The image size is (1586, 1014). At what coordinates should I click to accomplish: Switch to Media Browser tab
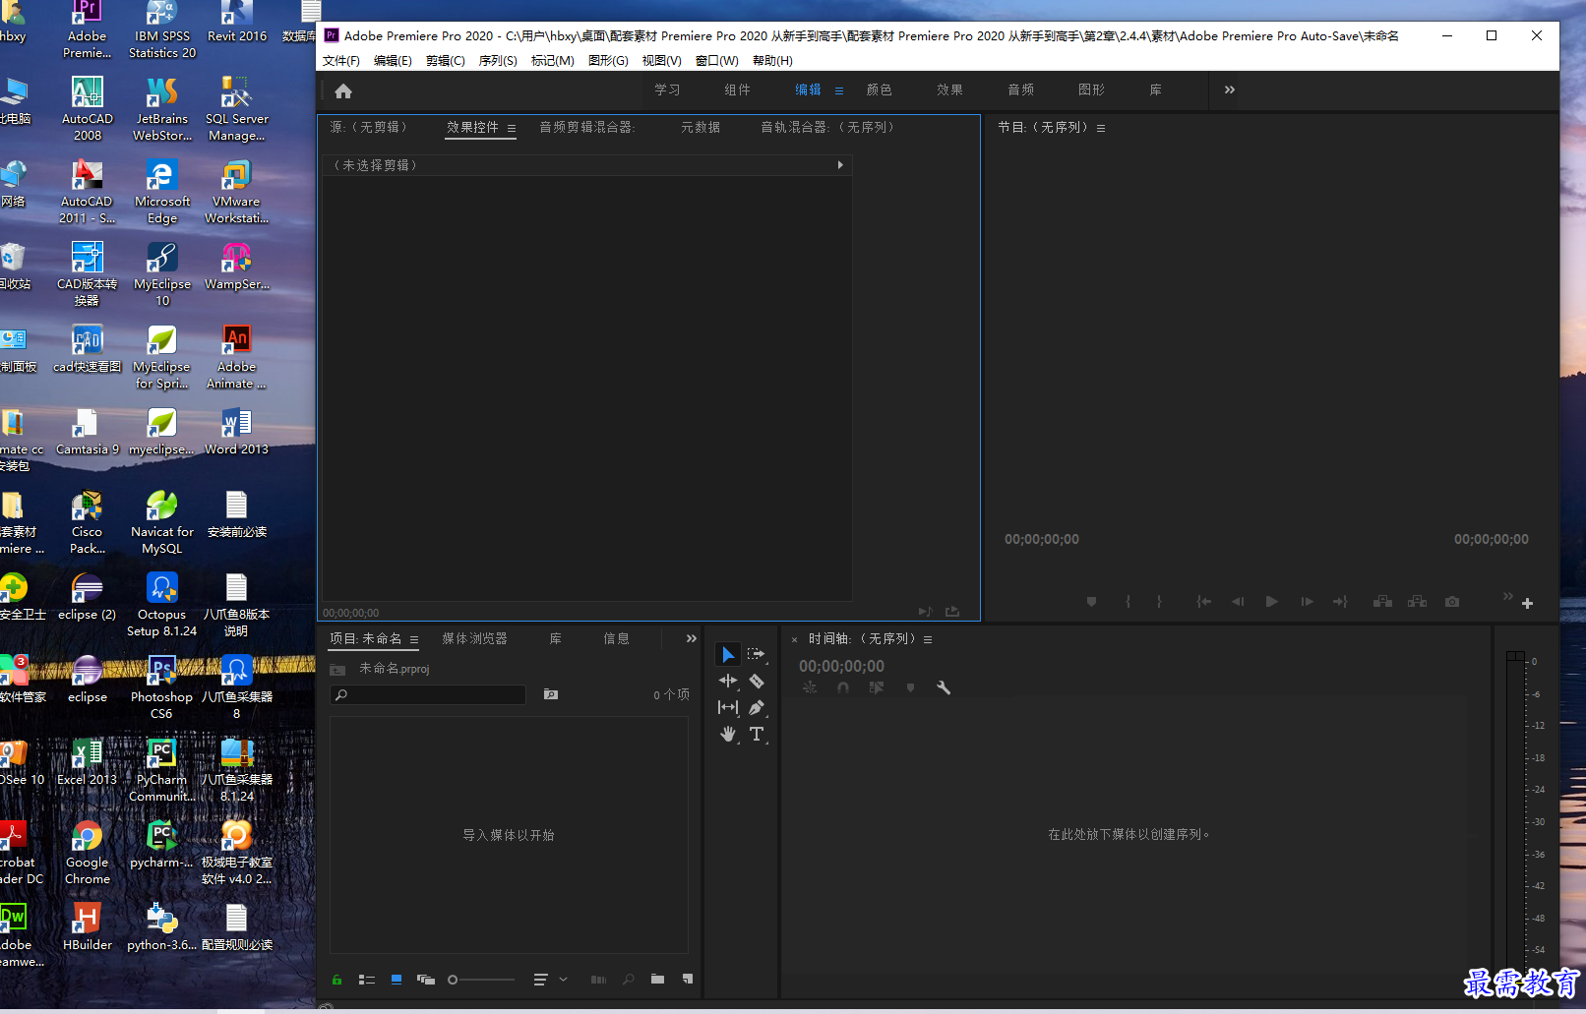pyautogui.click(x=475, y=638)
